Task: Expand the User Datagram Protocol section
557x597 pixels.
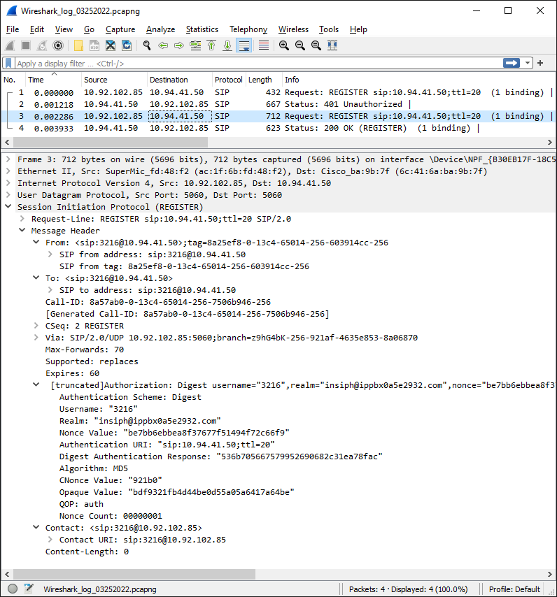Action: click(8, 195)
